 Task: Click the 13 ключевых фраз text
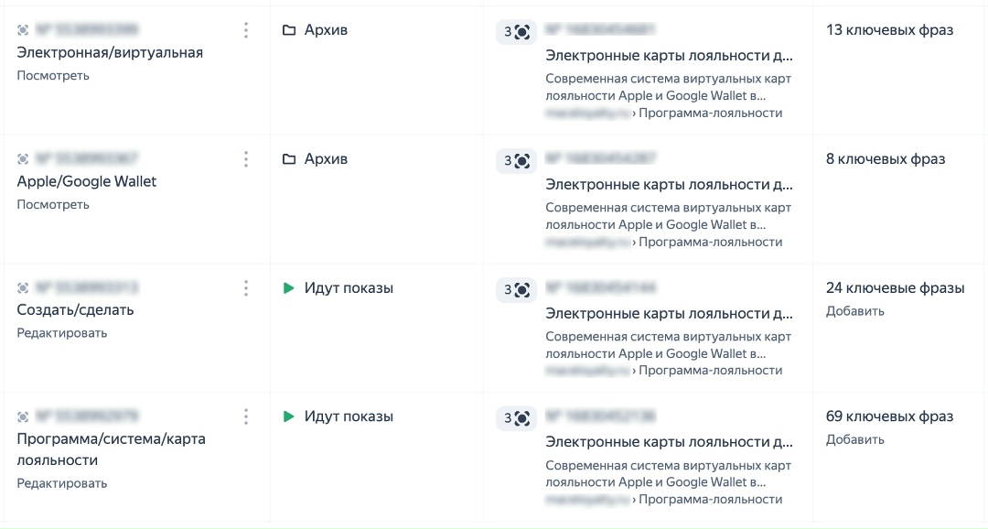(889, 30)
